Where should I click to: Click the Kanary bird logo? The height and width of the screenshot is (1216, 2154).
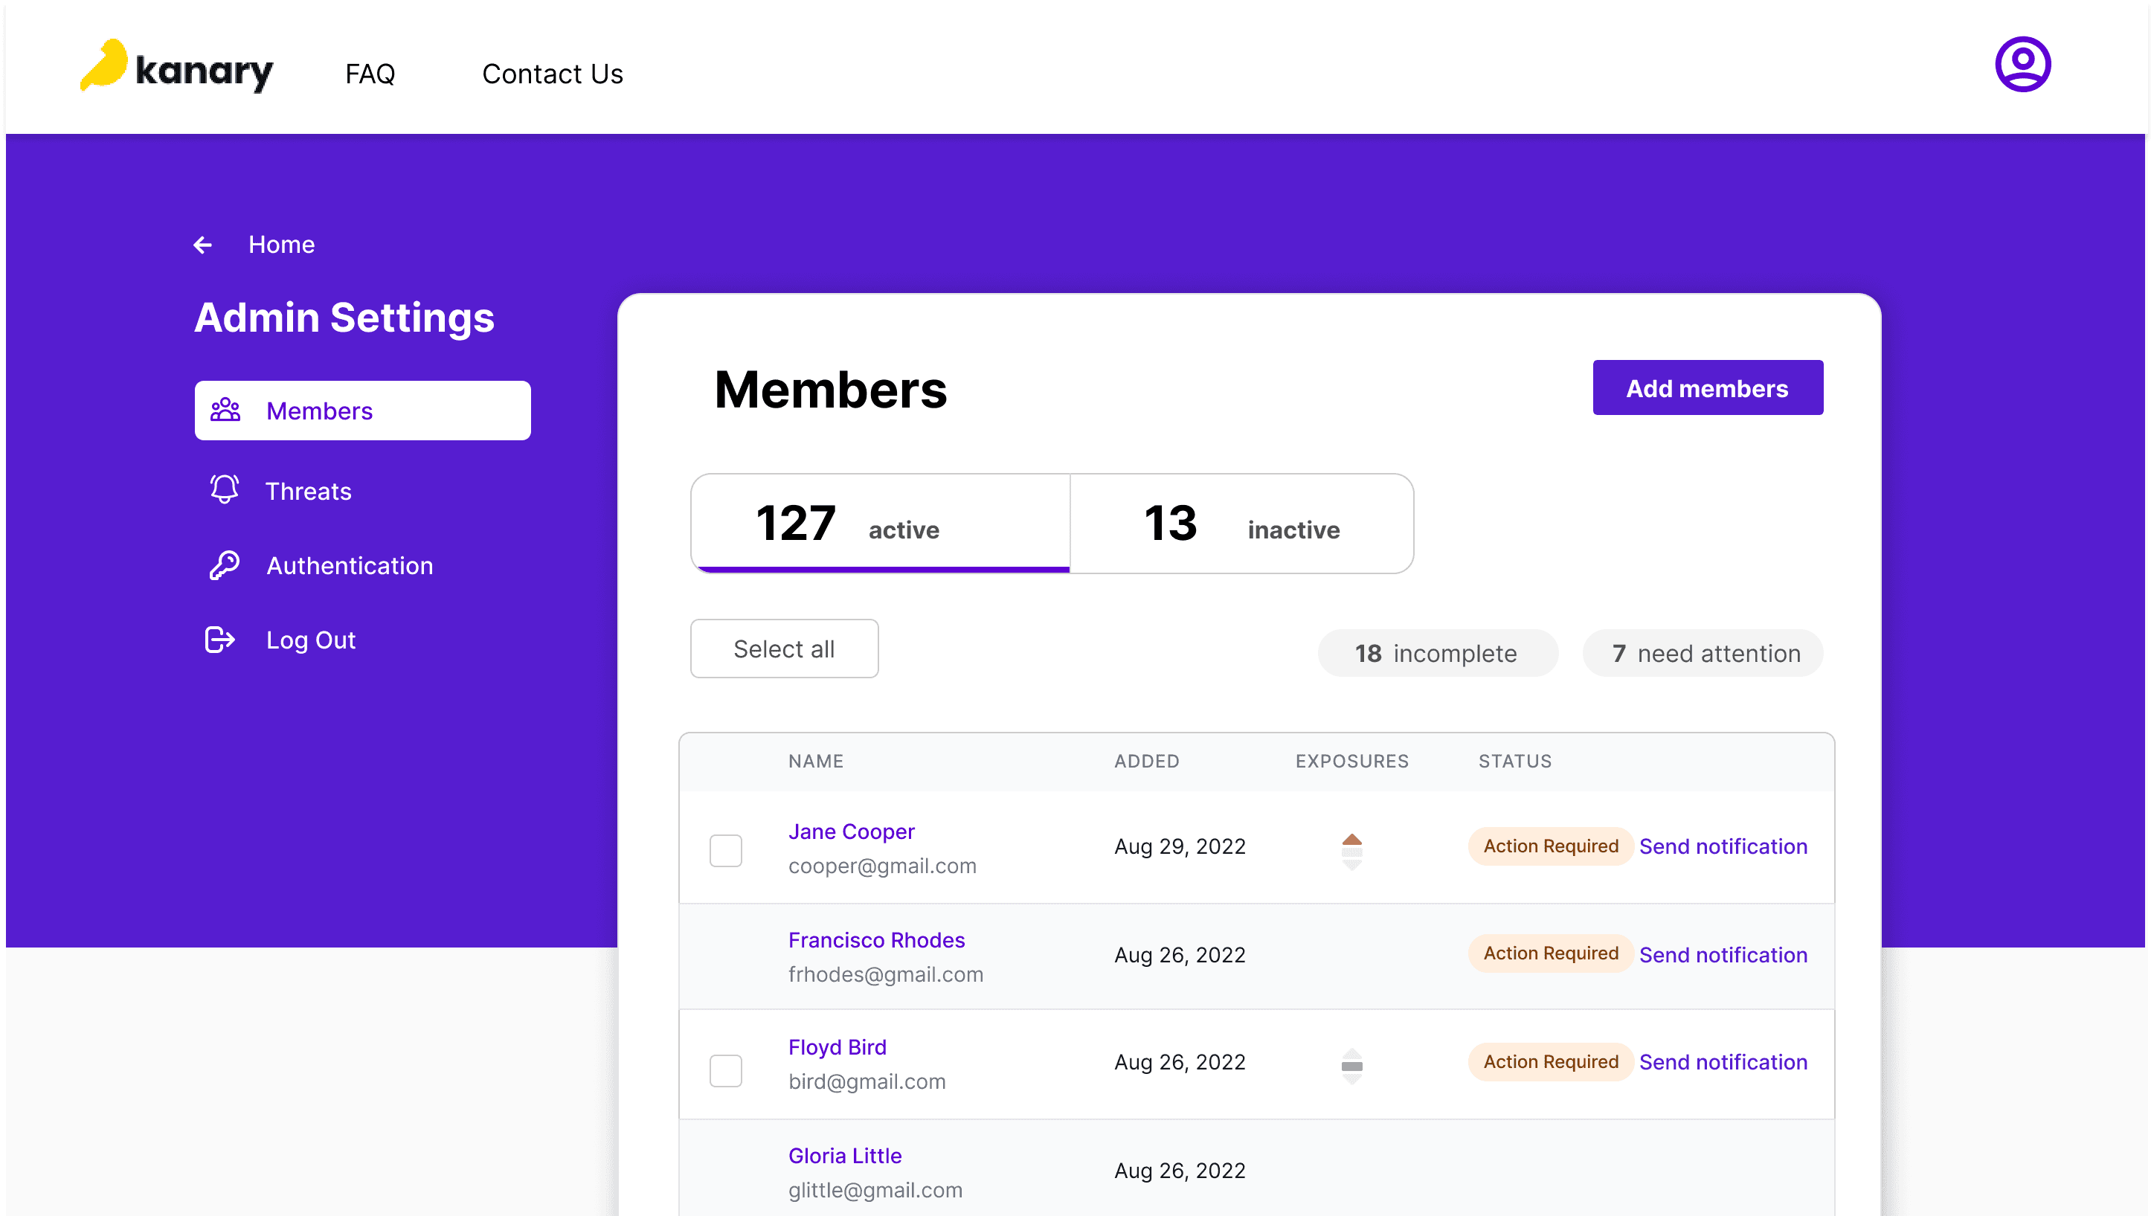click(x=103, y=65)
